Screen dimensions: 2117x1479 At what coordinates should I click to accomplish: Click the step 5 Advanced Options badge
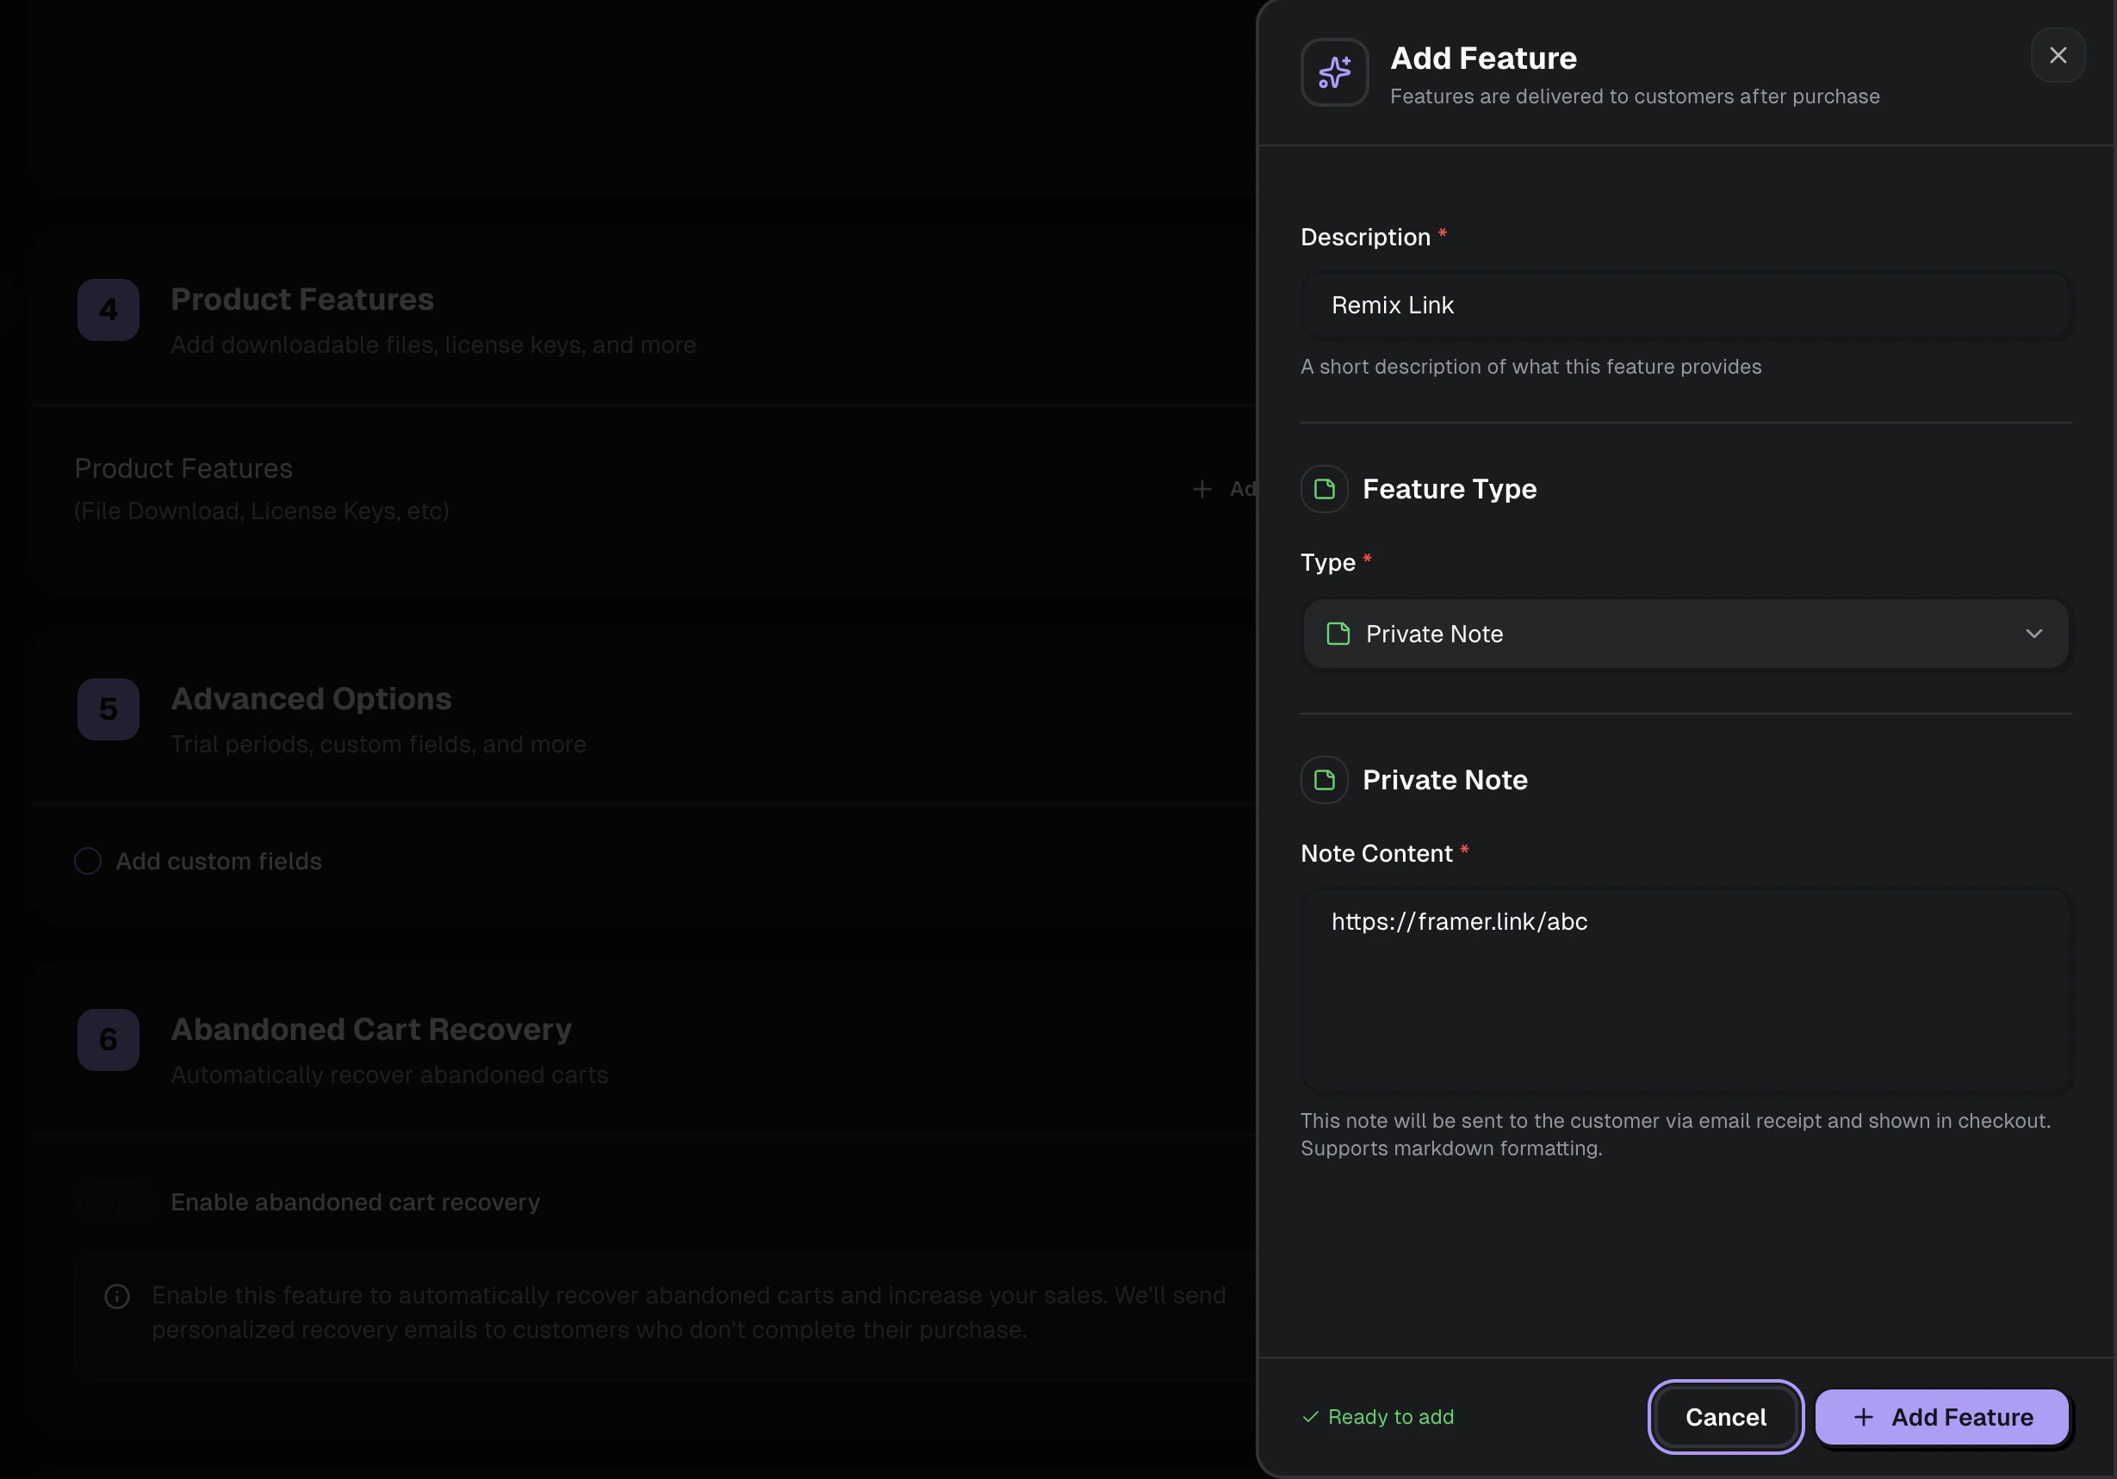(108, 709)
